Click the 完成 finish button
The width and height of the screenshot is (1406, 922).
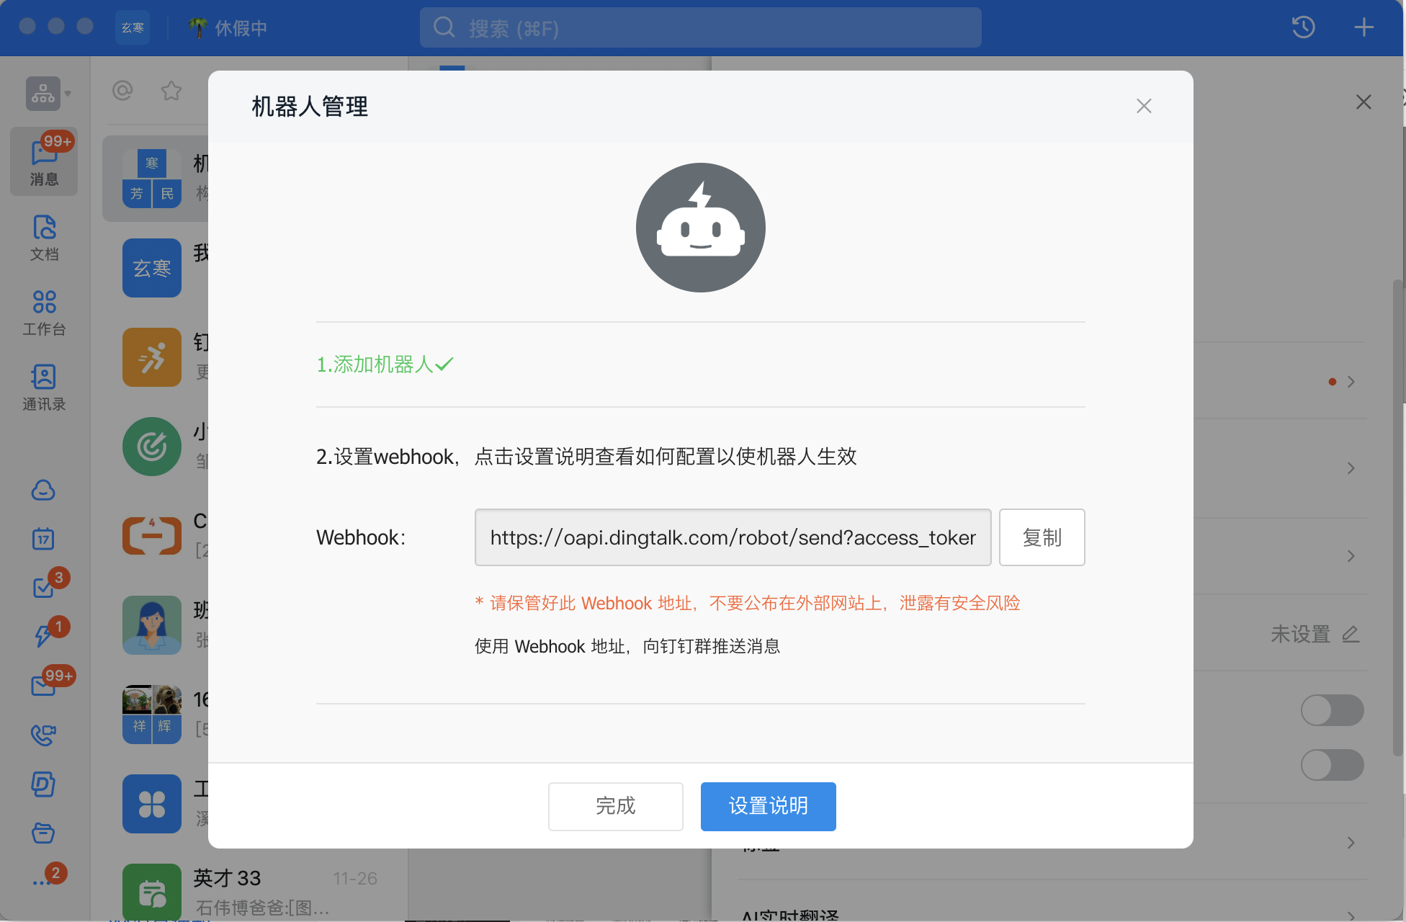(x=615, y=806)
